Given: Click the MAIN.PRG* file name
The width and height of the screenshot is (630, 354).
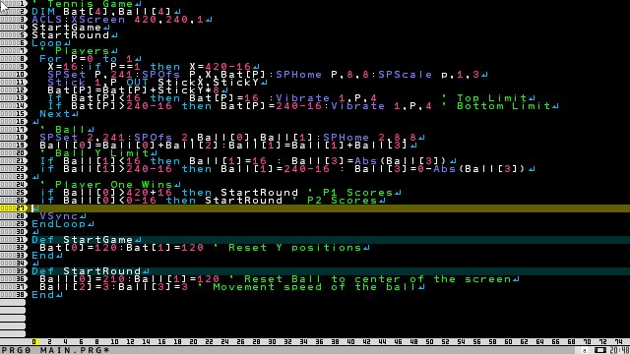Looking at the screenshot, I should [x=75, y=350].
